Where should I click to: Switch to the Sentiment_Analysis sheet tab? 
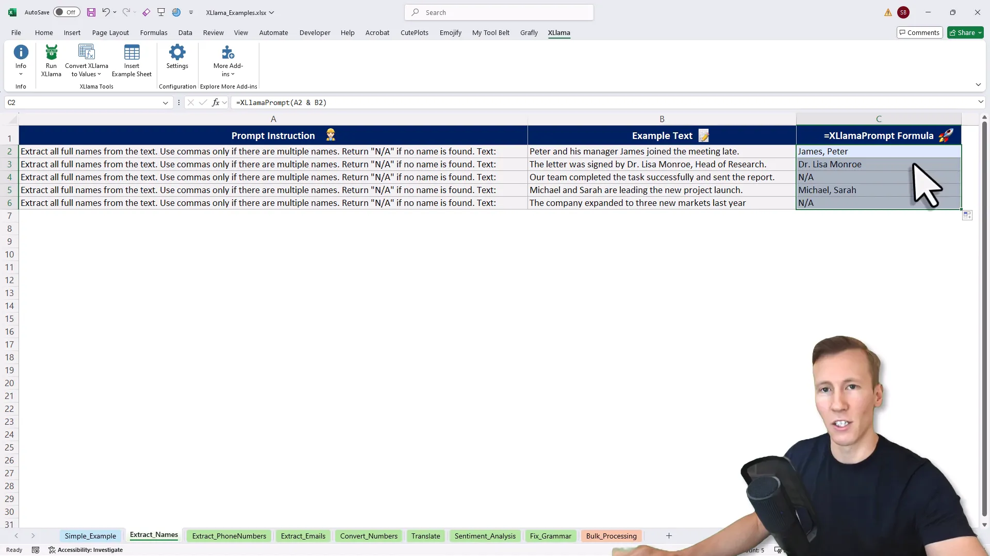tap(485, 536)
